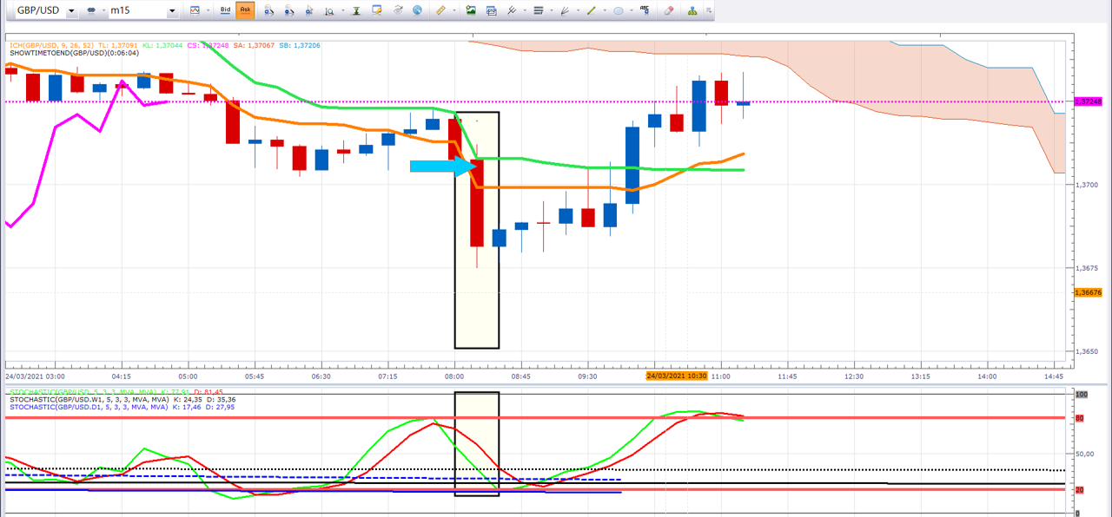
Task: Select the green trend line tool
Action: pyautogui.click(x=591, y=10)
